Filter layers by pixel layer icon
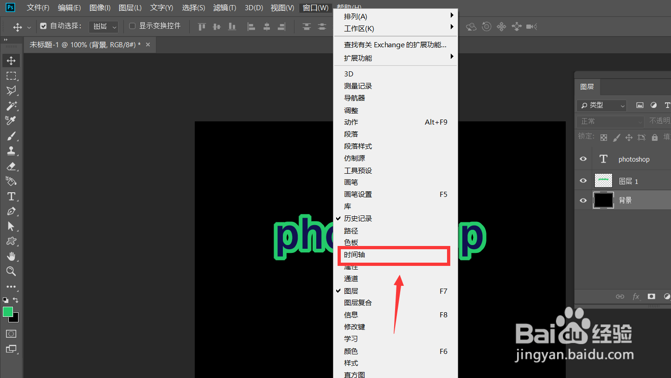Viewport: 671px width, 378px height. tap(640, 105)
